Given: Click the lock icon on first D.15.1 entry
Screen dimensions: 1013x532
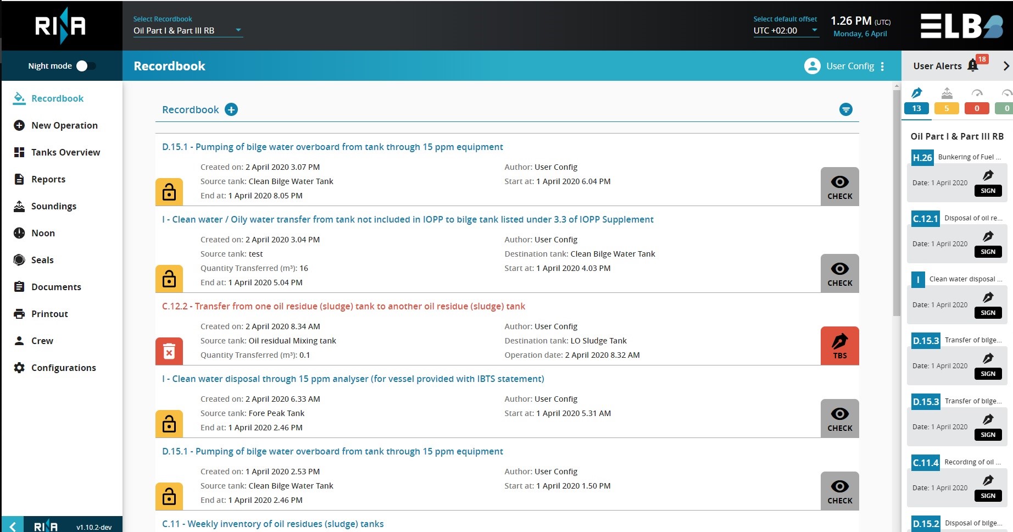Looking at the screenshot, I should pyautogui.click(x=169, y=192).
